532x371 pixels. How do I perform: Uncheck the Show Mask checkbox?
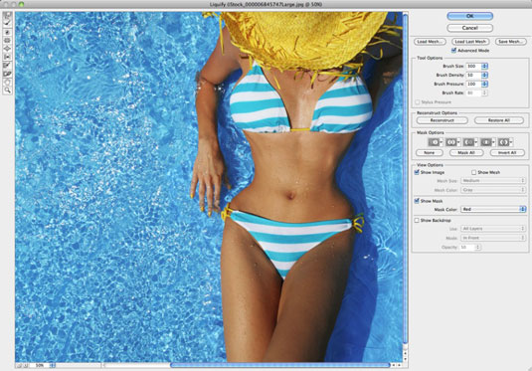click(417, 201)
